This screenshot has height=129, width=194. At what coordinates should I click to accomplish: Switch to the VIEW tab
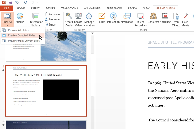tap(146, 8)
